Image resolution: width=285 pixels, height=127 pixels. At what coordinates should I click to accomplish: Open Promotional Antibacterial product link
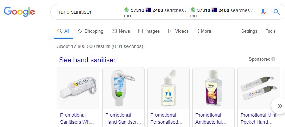[x=211, y=119]
